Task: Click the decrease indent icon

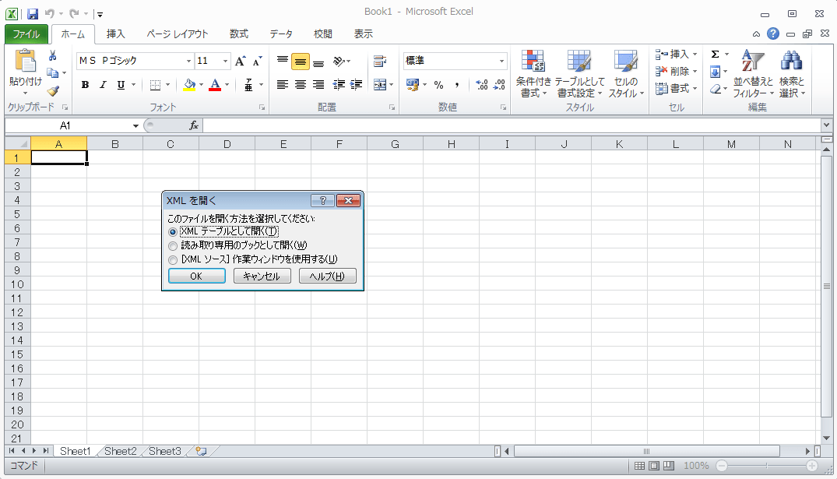Action: pyautogui.click(x=339, y=84)
